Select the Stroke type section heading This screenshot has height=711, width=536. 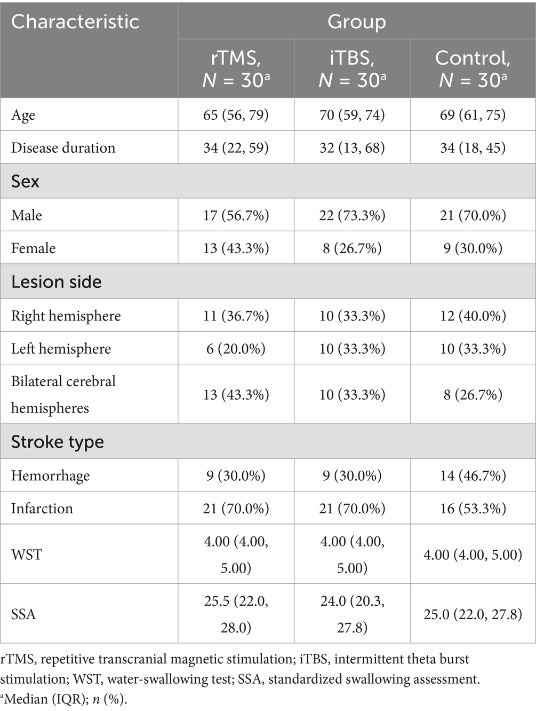point(57,442)
